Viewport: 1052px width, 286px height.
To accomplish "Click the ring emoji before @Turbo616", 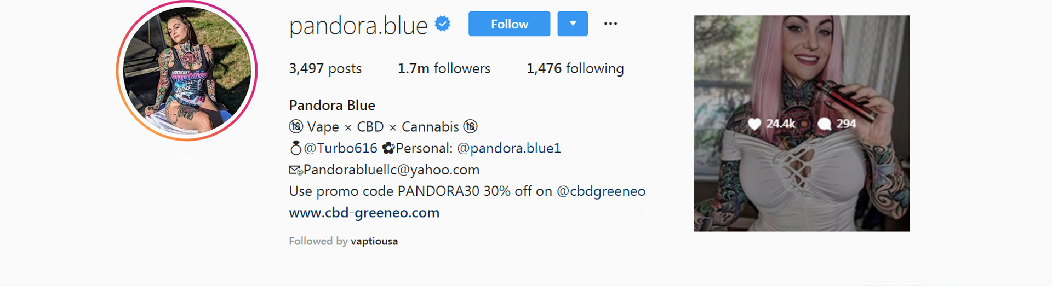I will point(296,148).
